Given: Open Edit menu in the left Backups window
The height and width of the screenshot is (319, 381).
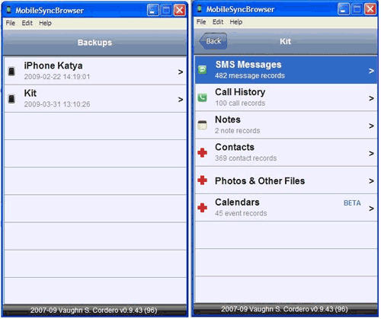Looking at the screenshot, I should (27, 23).
